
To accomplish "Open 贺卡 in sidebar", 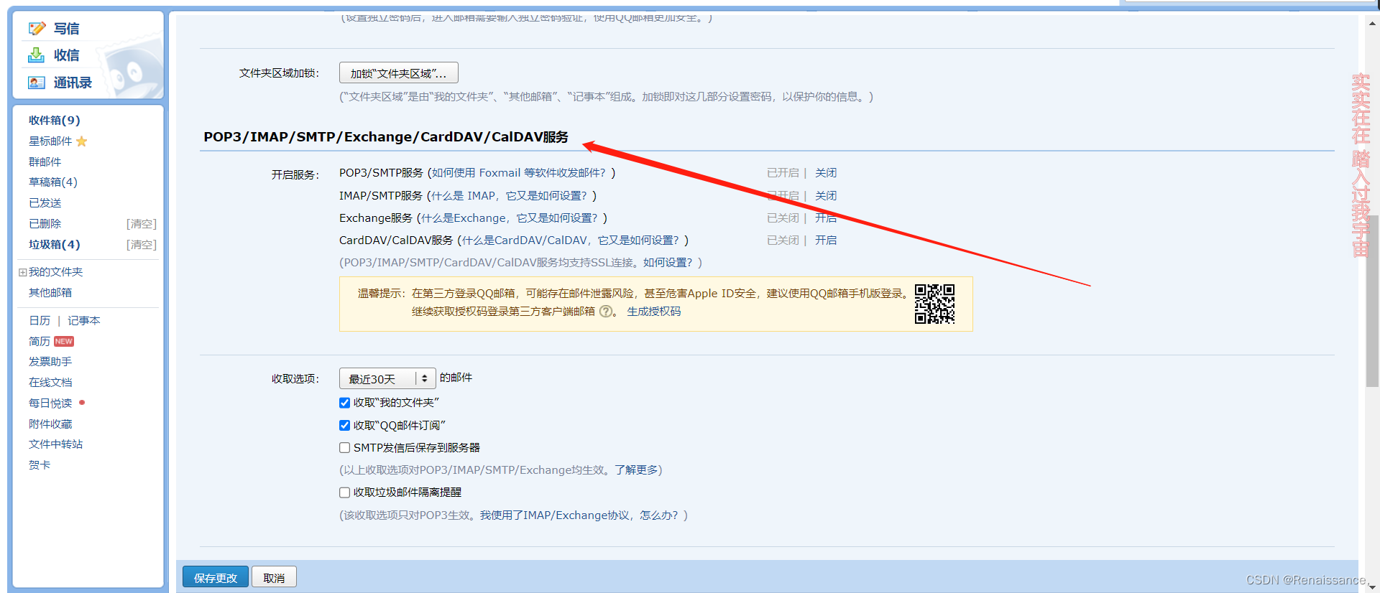I will 40,465.
